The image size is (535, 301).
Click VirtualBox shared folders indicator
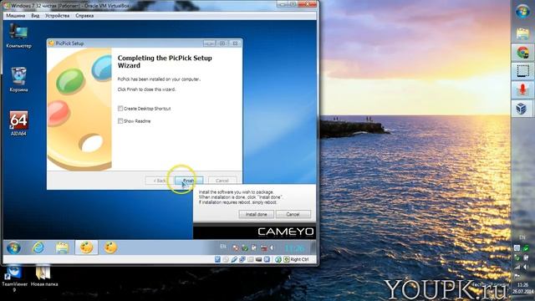coord(251,259)
